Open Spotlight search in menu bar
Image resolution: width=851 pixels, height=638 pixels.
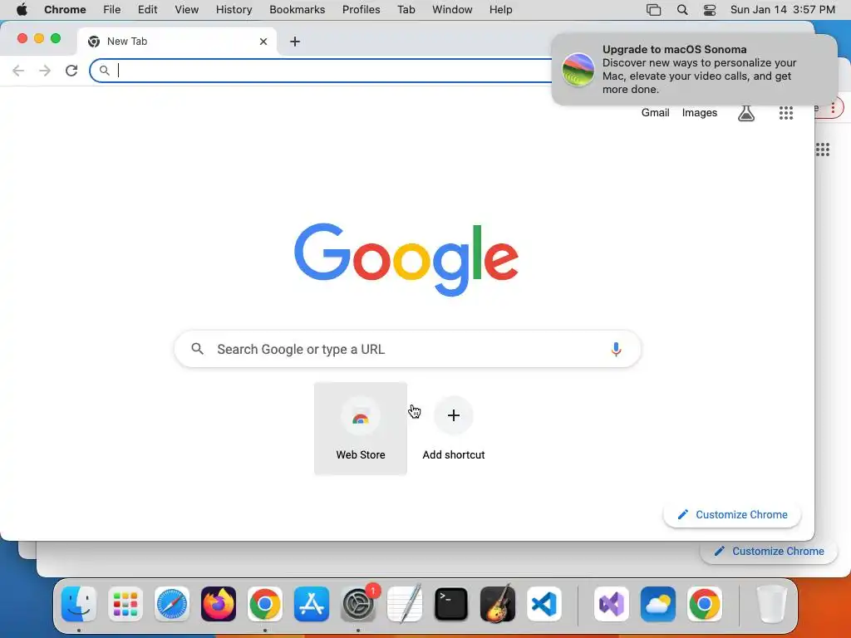682,10
